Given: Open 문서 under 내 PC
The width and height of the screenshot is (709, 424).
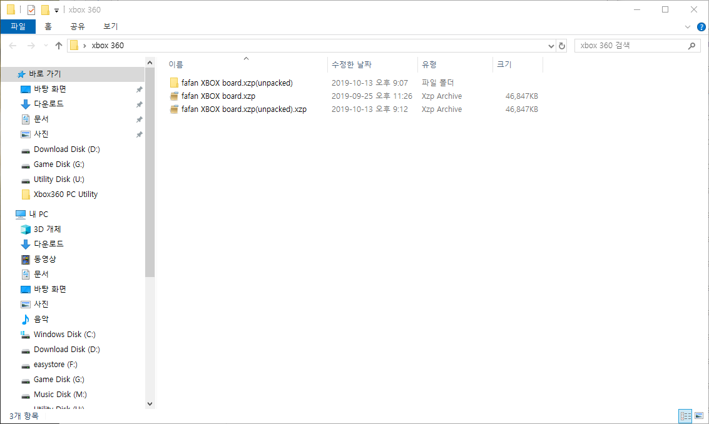Looking at the screenshot, I should tap(41, 274).
